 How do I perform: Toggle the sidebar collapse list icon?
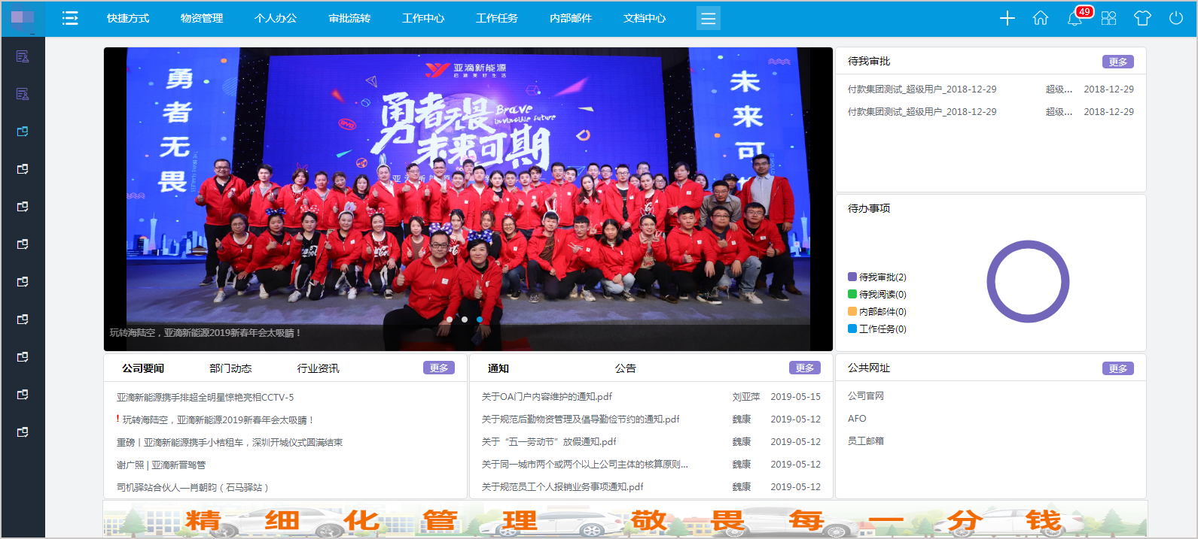(x=70, y=18)
